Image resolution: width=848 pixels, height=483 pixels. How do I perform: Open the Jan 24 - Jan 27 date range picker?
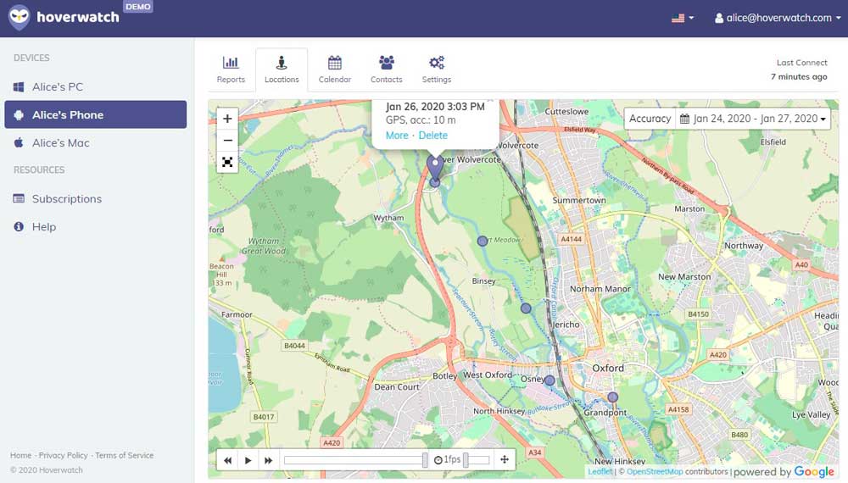[x=753, y=119]
